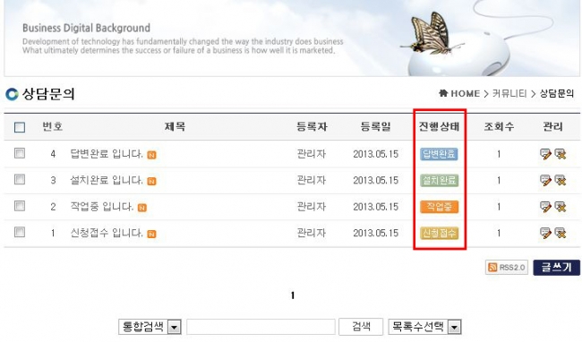The image size is (582, 342).
Task: Click the yellow 신청접수 status badge
Action: (x=439, y=233)
